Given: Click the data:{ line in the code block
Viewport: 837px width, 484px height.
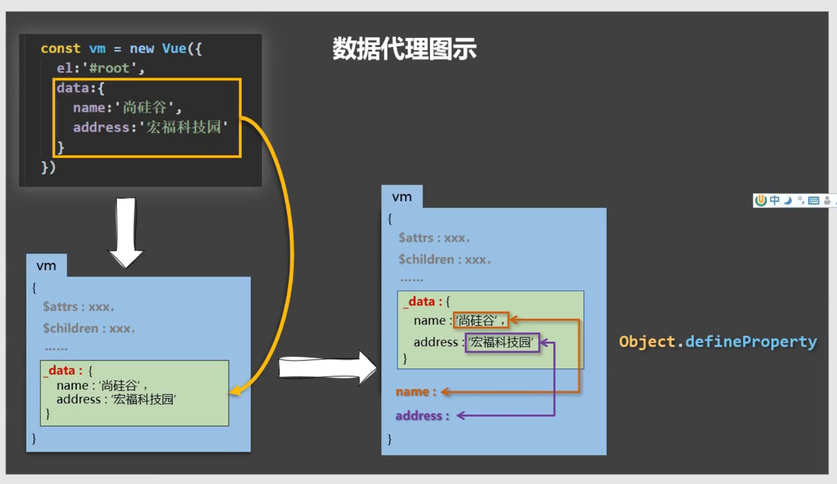Looking at the screenshot, I should tap(80, 88).
